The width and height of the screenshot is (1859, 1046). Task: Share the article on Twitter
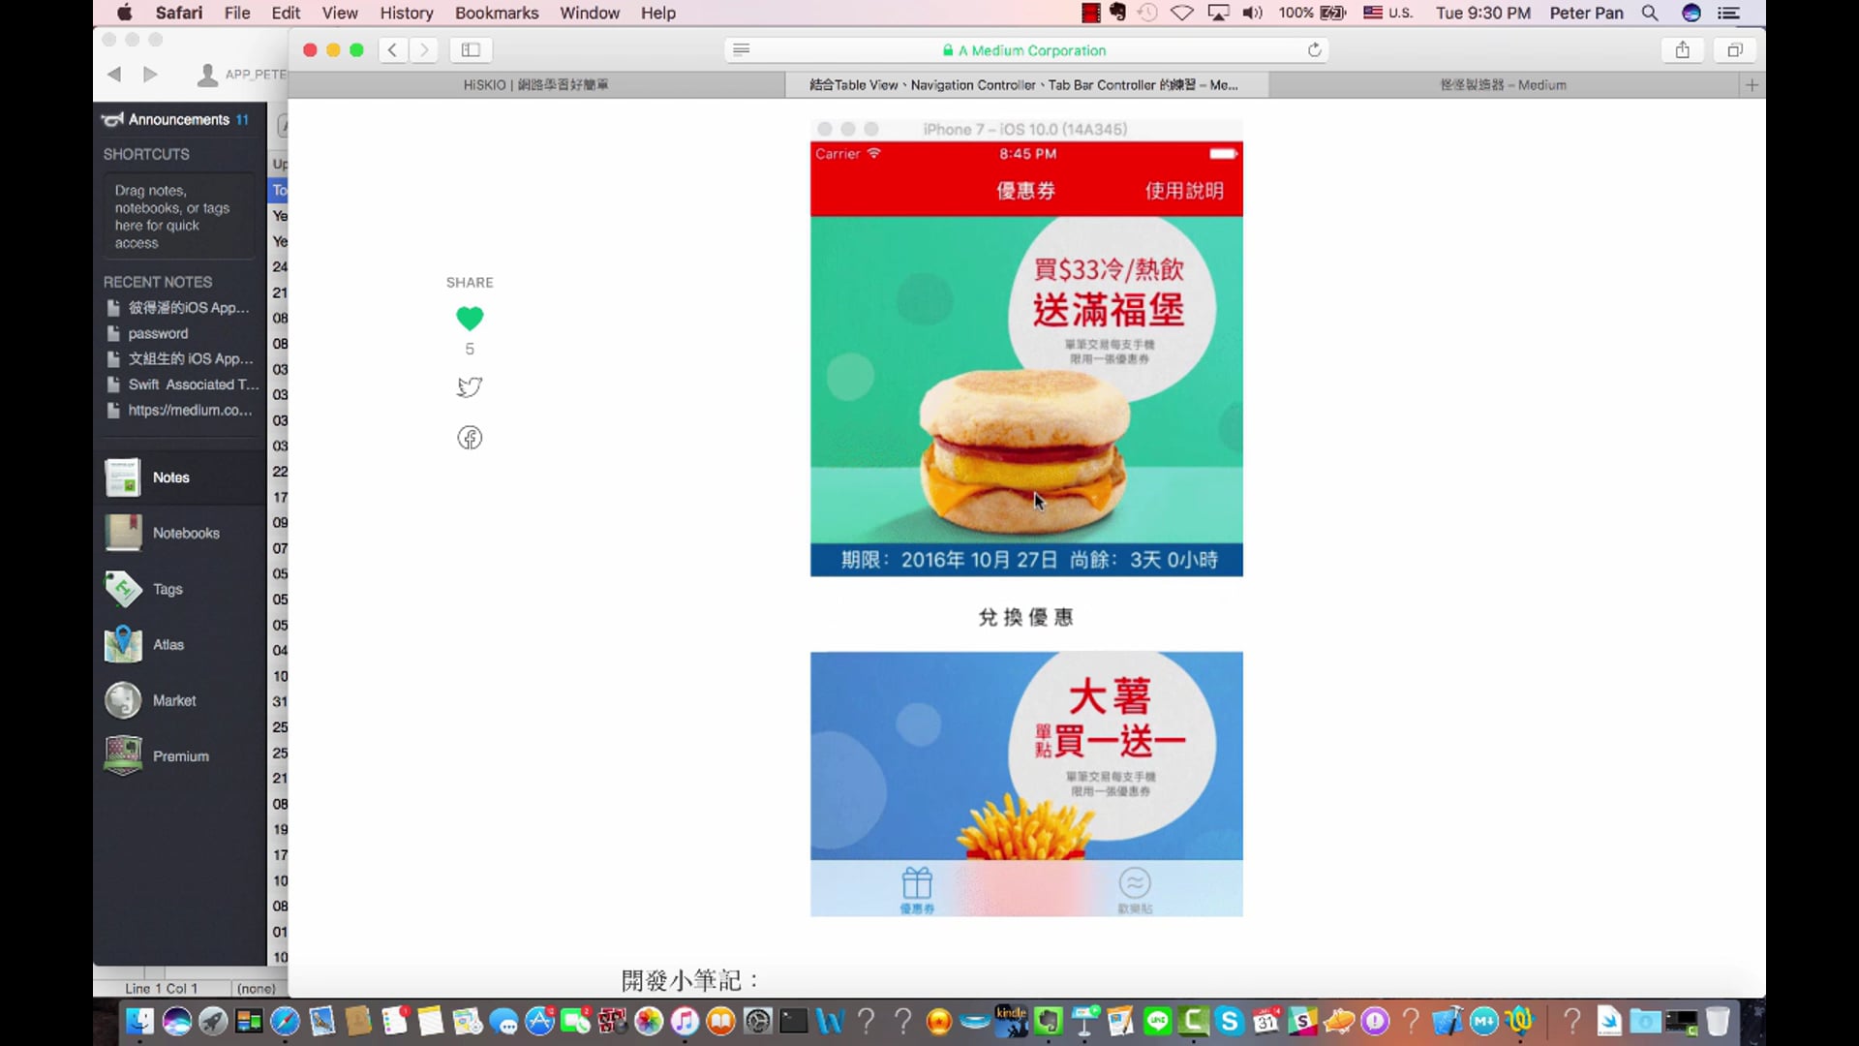click(x=470, y=386)
